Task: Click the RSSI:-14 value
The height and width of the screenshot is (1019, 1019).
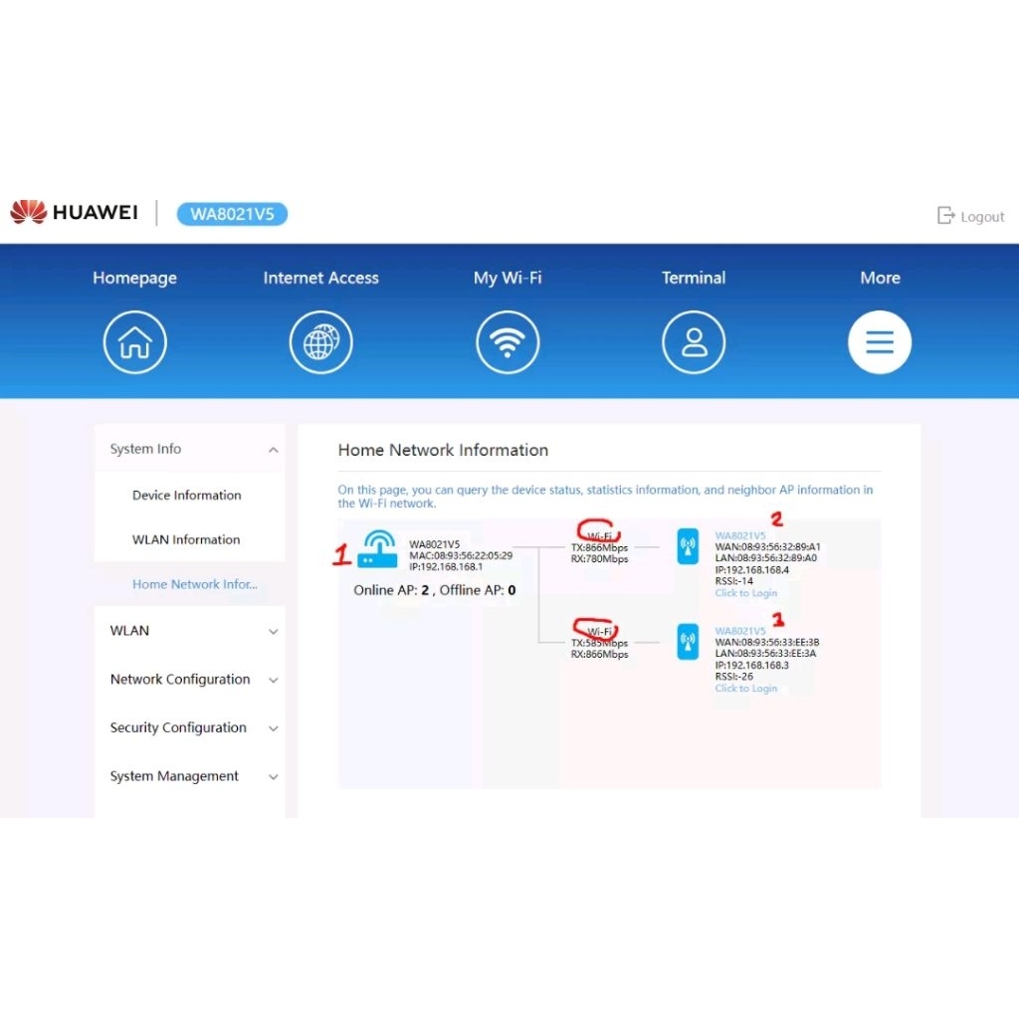Action: 733,581
